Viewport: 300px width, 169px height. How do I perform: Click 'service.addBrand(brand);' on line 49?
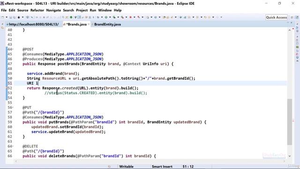tap(53, 74)
